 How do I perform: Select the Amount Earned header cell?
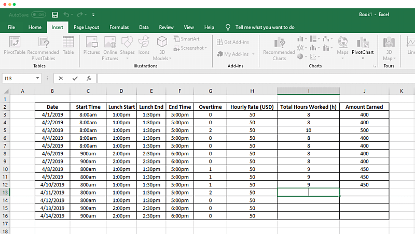(x=364, y=107)
